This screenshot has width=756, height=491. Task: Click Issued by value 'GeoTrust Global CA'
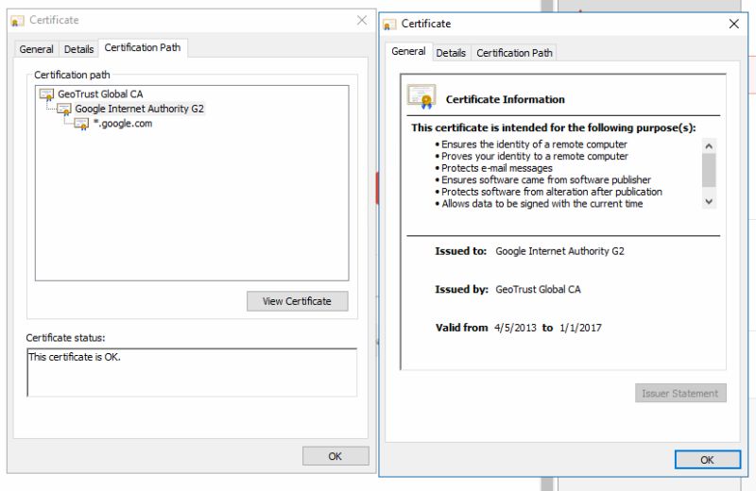538,289
